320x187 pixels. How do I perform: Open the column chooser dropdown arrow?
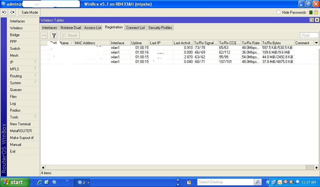click(x=316, y=43)
